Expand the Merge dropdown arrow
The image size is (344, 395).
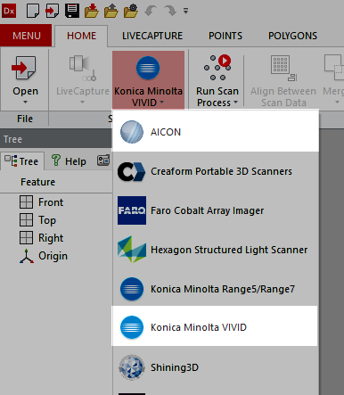click(337, 102)
